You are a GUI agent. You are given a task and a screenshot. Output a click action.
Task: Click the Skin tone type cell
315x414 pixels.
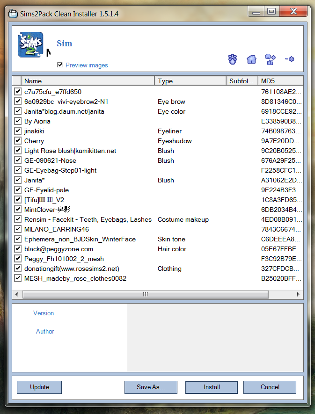tap(171, 239)
